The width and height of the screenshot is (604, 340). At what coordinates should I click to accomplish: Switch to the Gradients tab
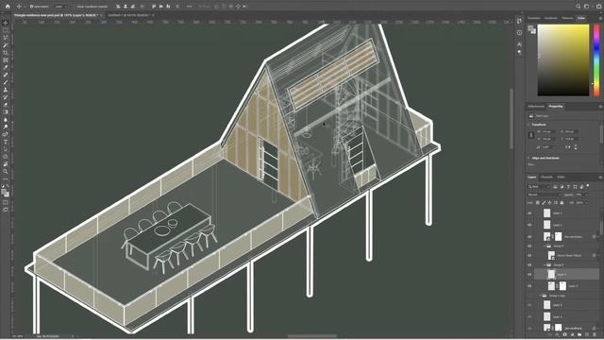point(550,18)
